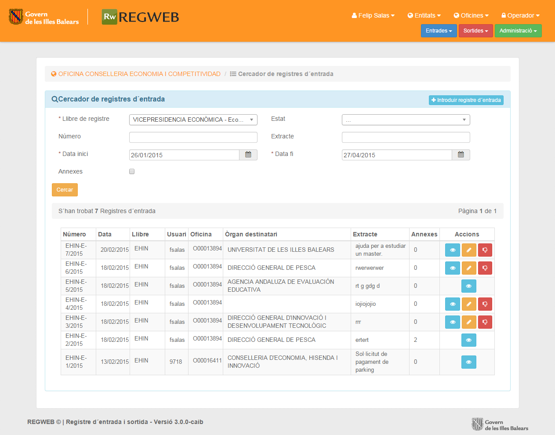Edit entry EHIN-E-7/2015 with pencil icon
This screenshot has height=435, width=555.
pyautogui.click(x=468, y=250)
